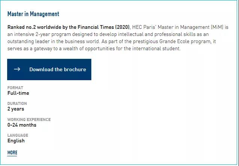This screenshot has height=166, width=239.
Task: Click the DURATION label
Action: coord(17,103)
